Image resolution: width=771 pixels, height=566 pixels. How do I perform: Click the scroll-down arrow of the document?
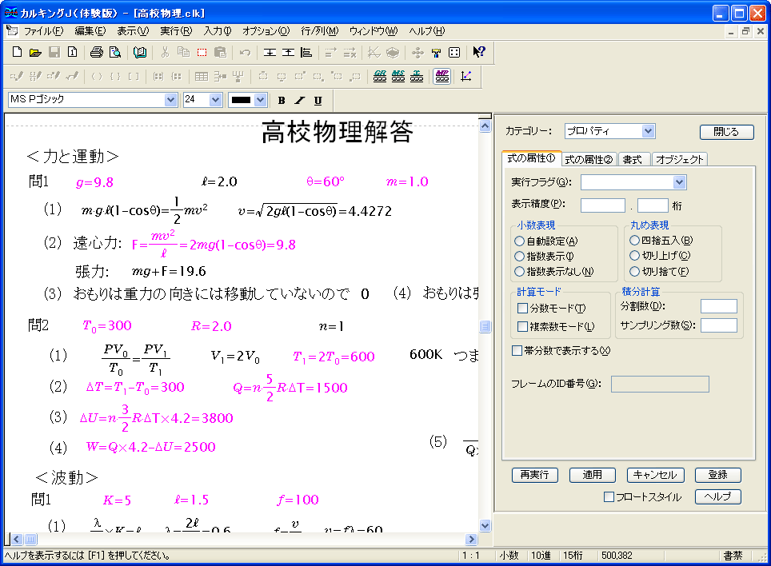[x=485, y=525]
